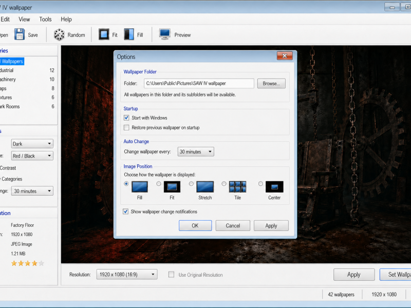Select the Fit radio button

coord(159,184)
